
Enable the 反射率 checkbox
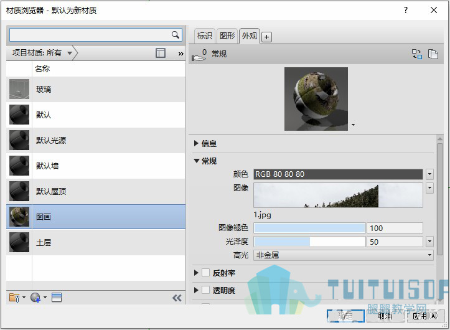click(x=205, y=272)
